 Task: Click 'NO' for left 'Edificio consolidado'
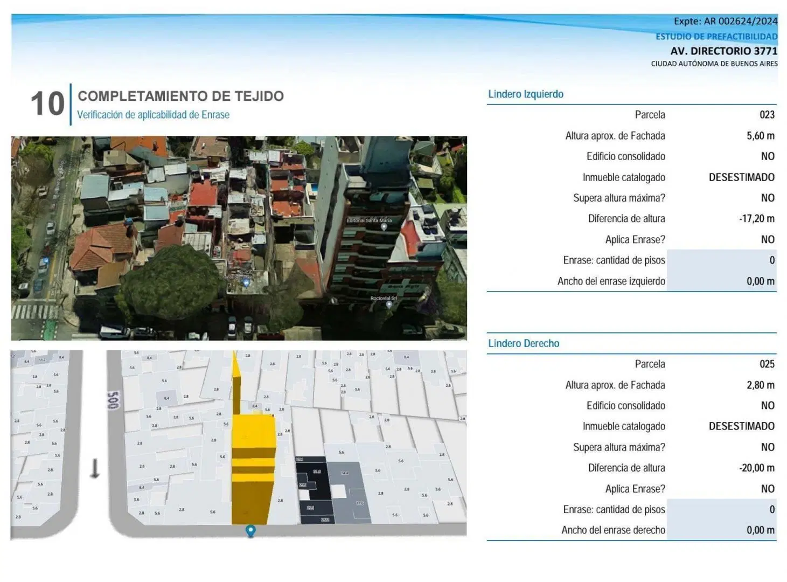tap(768, 157)
